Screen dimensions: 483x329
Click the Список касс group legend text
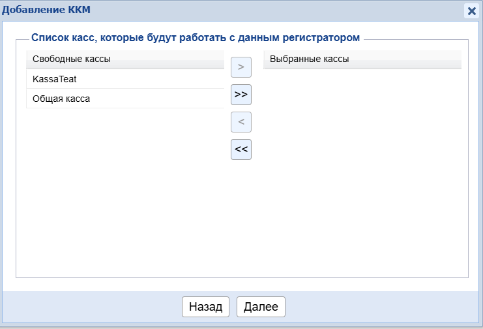point(196,39)
